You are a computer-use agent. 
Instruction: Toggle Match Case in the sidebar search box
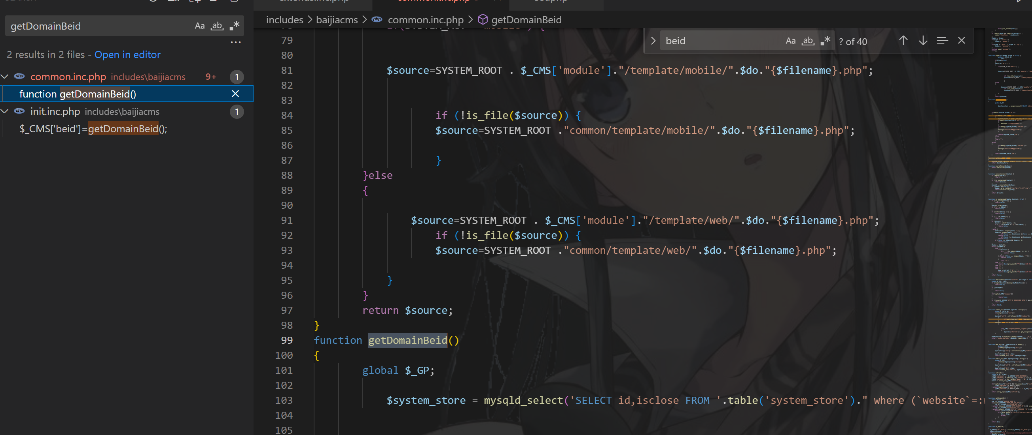point(199,26)
